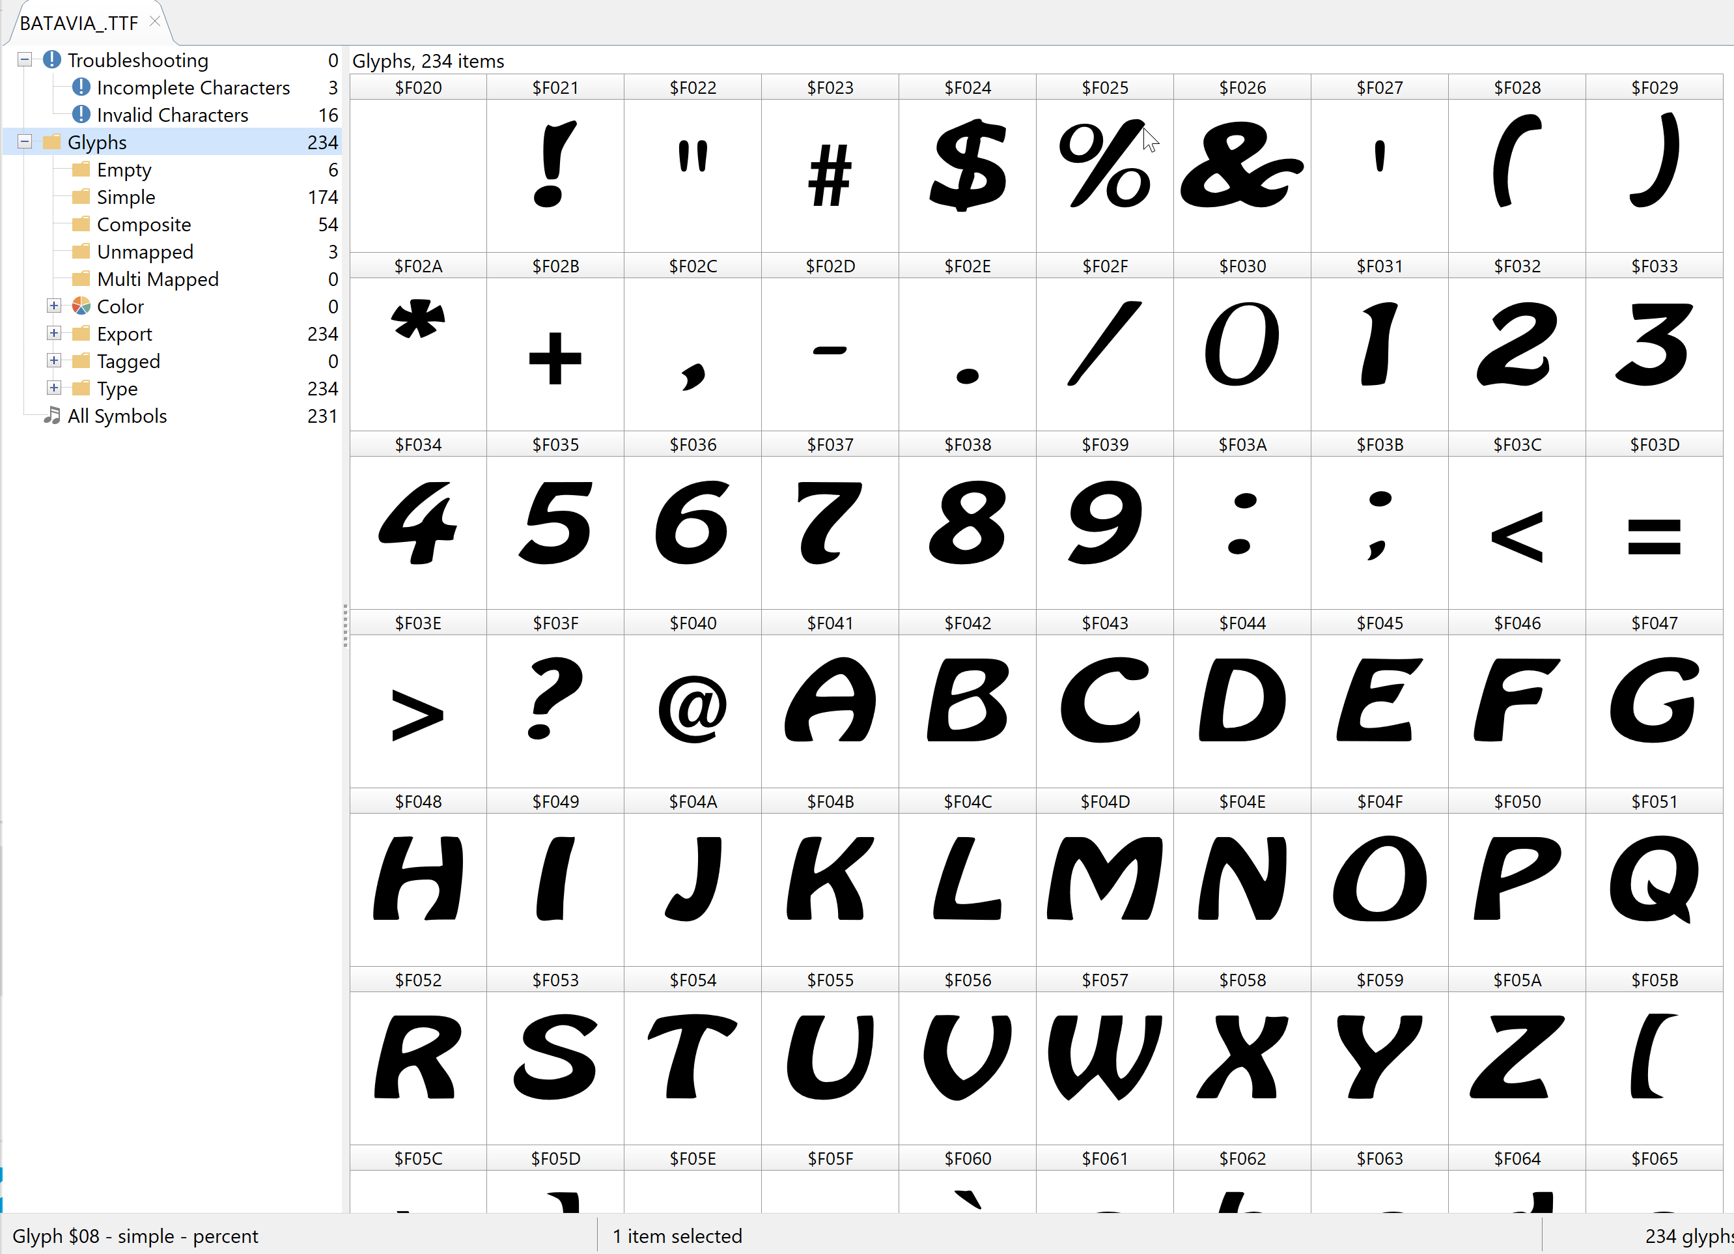The width and height of the screenshot is (1734, 1254).
Task: Click the Composite folder icon
Action: pos(81,224)
